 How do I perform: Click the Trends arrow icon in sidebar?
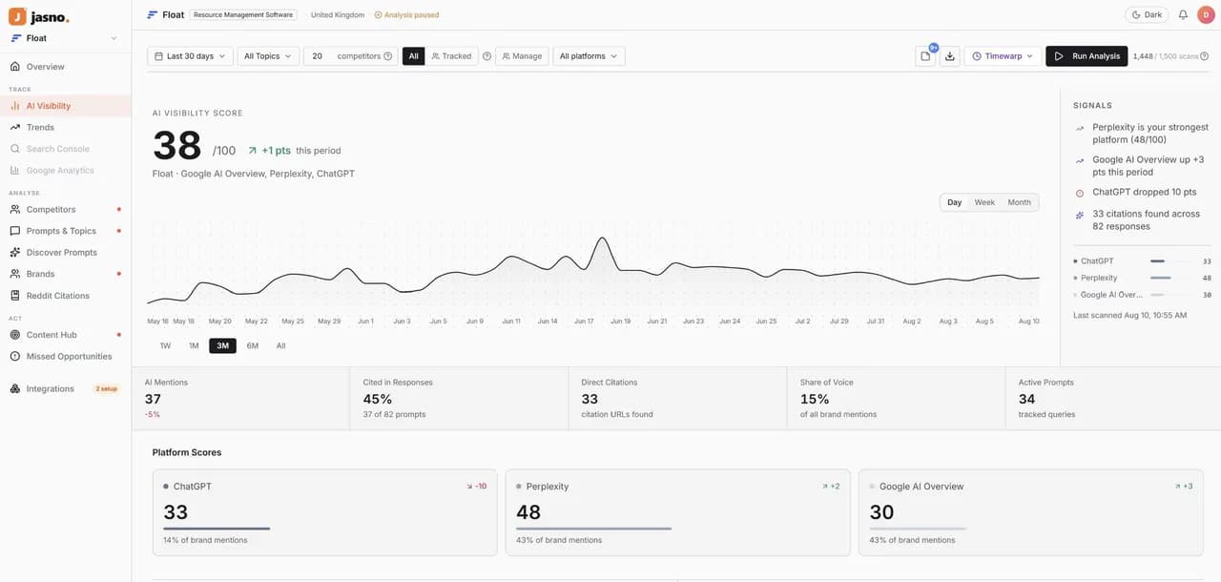tap(15, 127)
